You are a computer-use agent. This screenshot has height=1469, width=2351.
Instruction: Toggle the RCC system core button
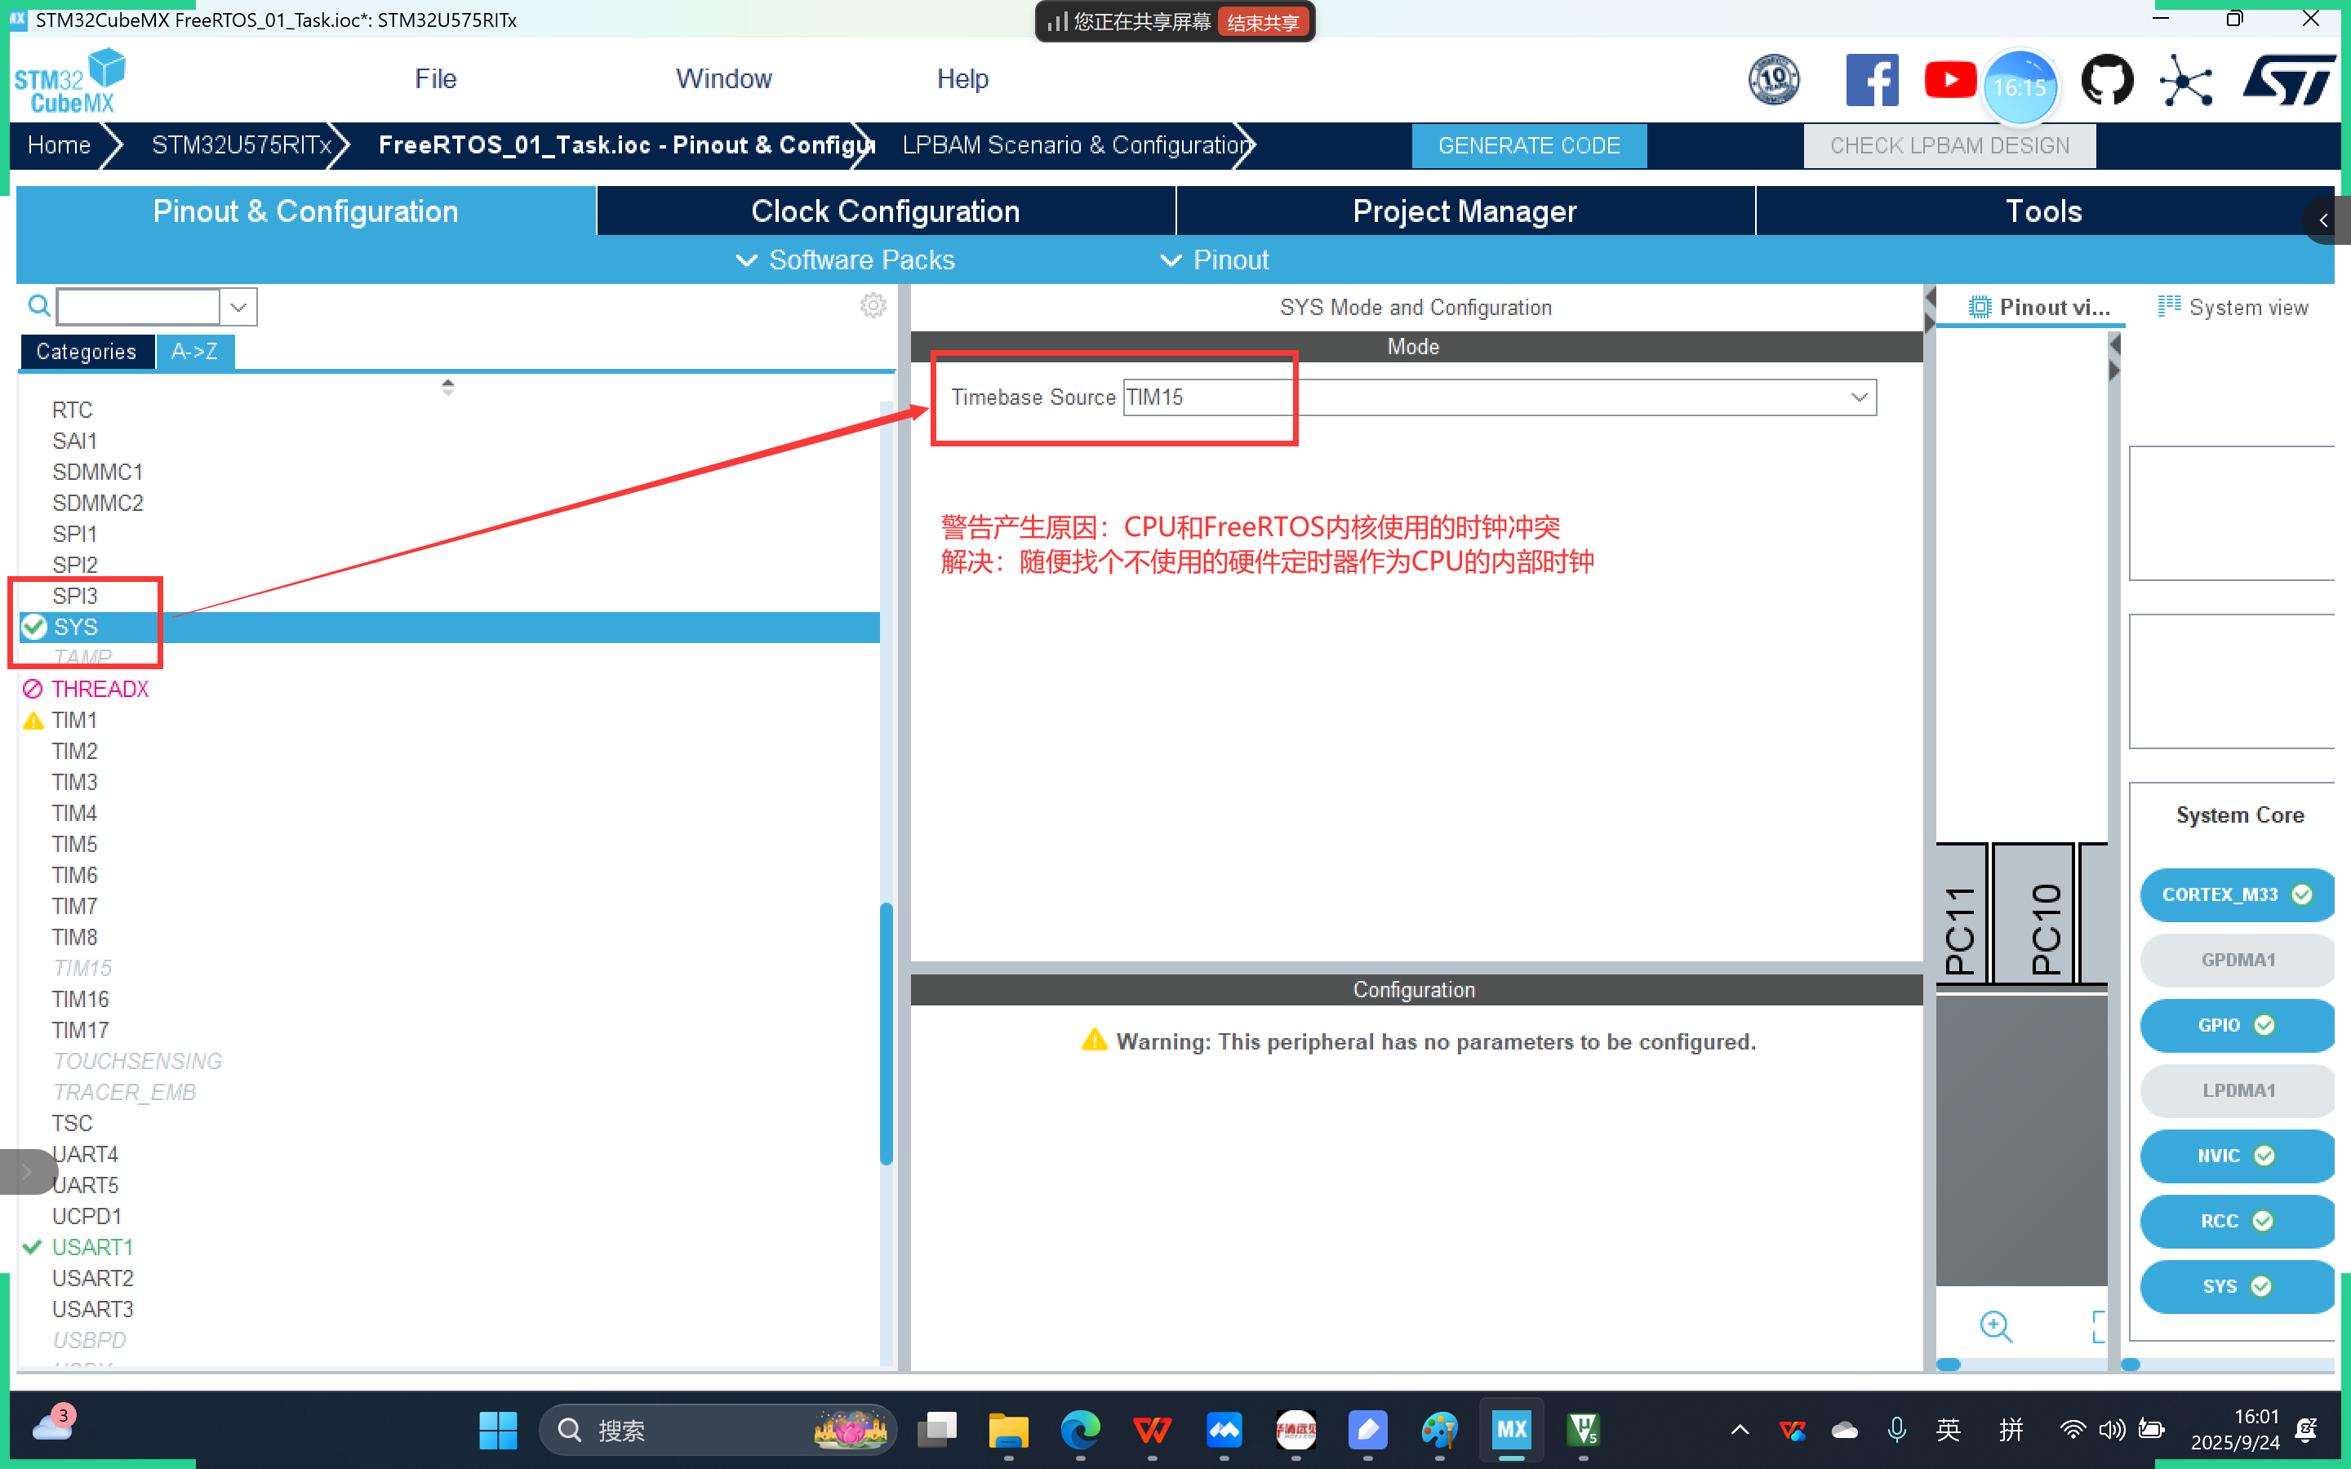[2238, 1220]
